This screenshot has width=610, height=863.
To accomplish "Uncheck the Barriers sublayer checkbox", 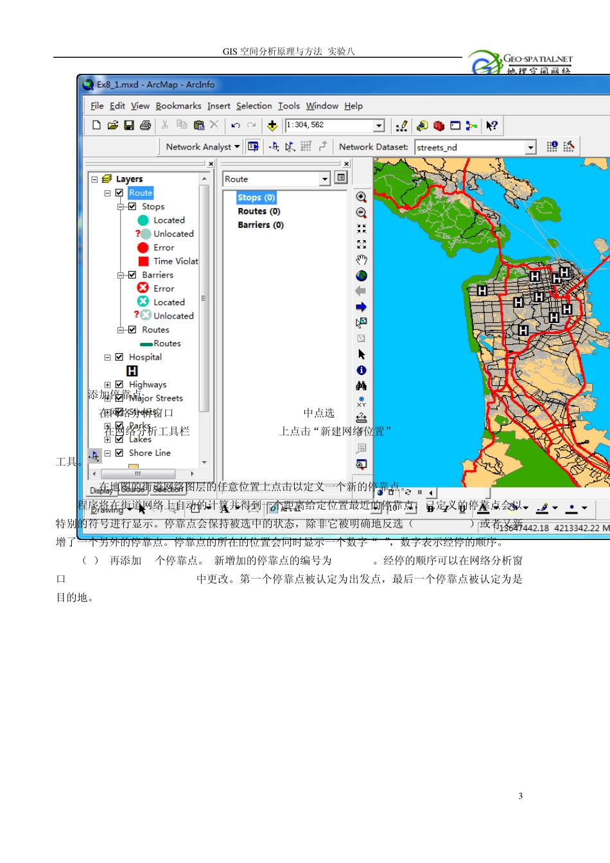I will 132,275.
